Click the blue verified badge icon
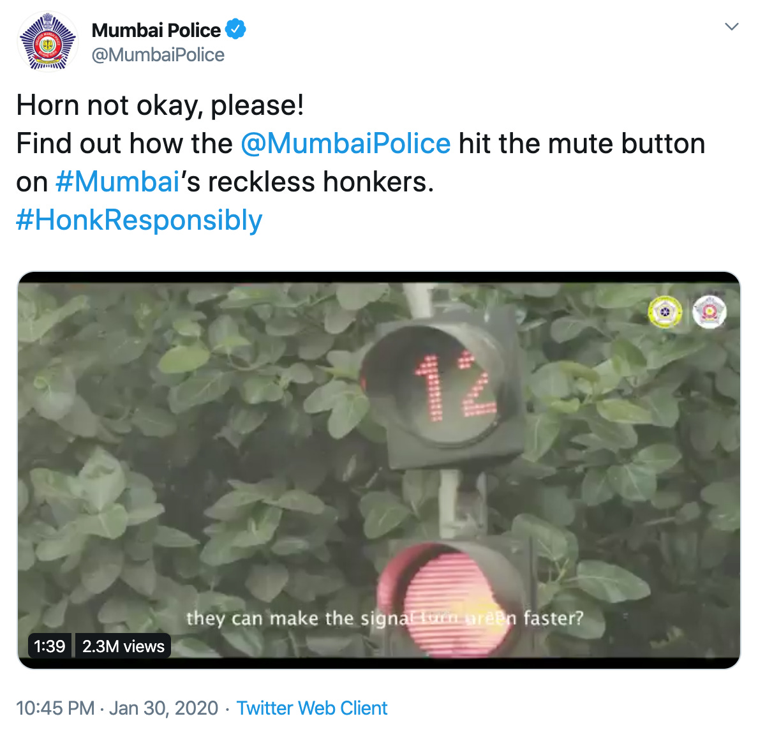Viewport: 758px width, 730px height. coord(236,29)
